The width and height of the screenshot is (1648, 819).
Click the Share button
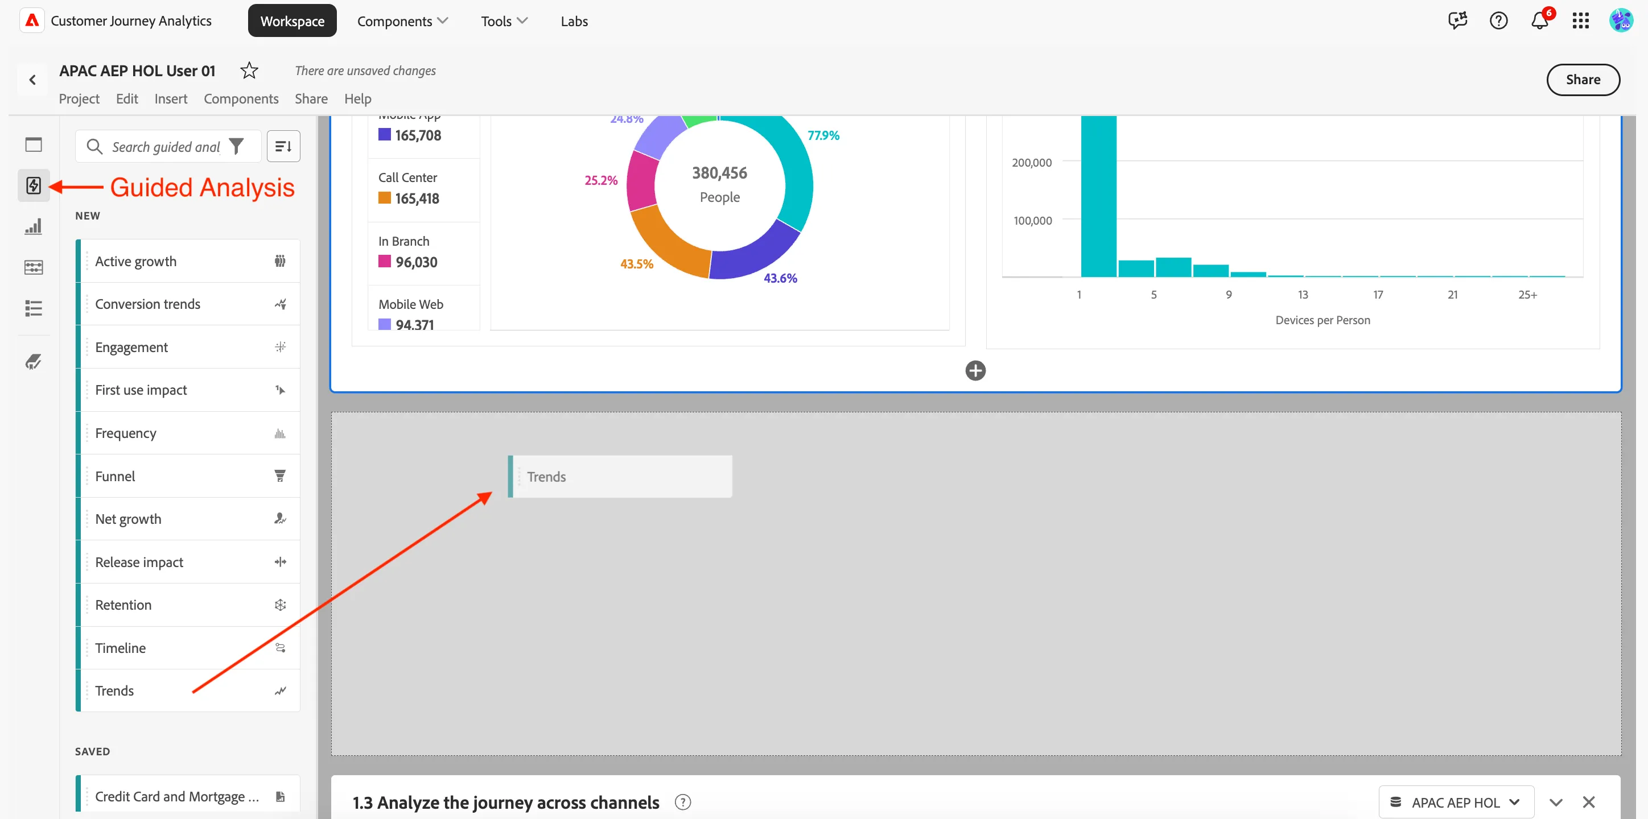[x=1583, y=79]
